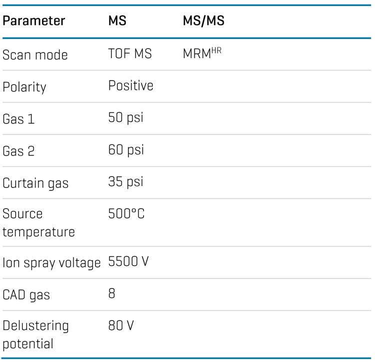The width and height of the screenshot is (375, 363).
Task: Select the 60 psi value
Action: 126,150
